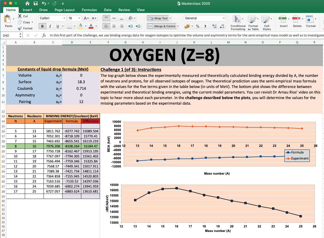Click the Increase indent icon
The image size is (324, 238).
138,26
